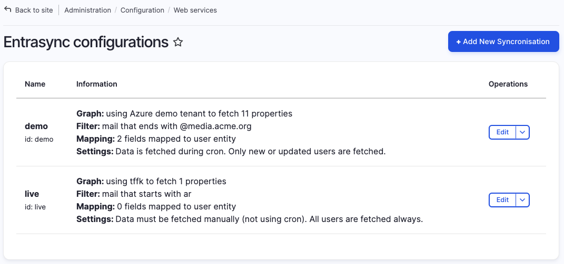Click the live Settings description line
Viewport: 564px width, 264px height.
pos(250,219)
